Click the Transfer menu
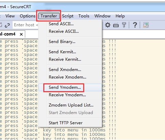Image resolution: width=165 pixels, height=140 pixels. click(x=49, y=16)
